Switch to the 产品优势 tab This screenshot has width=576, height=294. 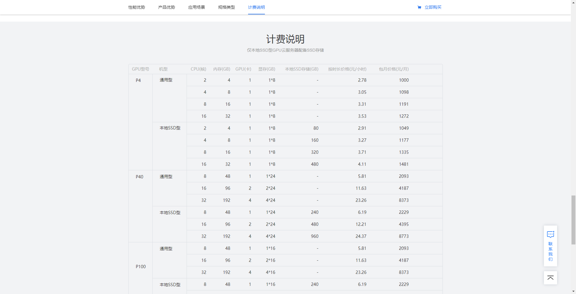(166, 7)
